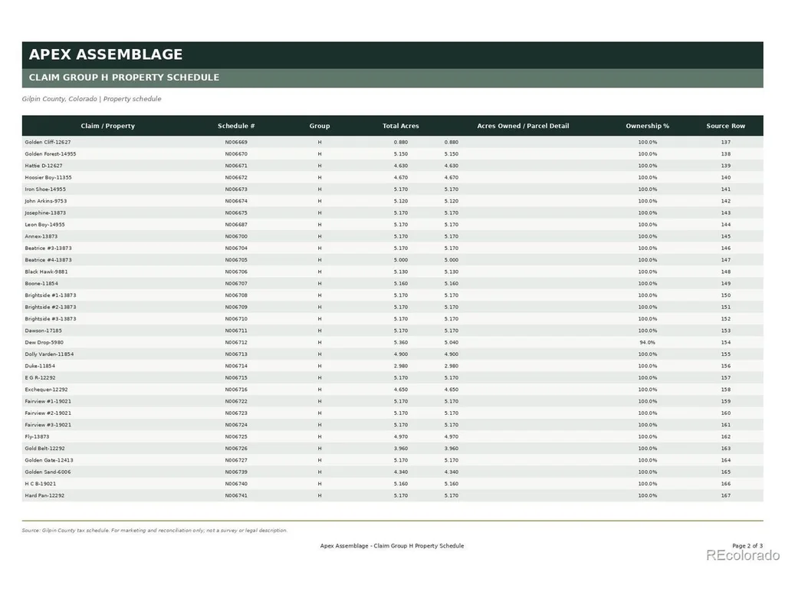Select the Black Hawk-9881 row
The image size is (785, 589).
392,272
